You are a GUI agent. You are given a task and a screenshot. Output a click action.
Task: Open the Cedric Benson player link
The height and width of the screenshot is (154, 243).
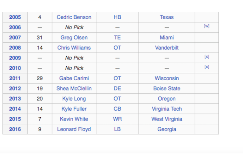point(74,17)
